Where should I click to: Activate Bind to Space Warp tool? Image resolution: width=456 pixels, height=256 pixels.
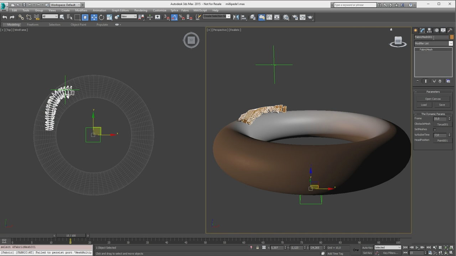pyautogui.click(x=37, y=17)
